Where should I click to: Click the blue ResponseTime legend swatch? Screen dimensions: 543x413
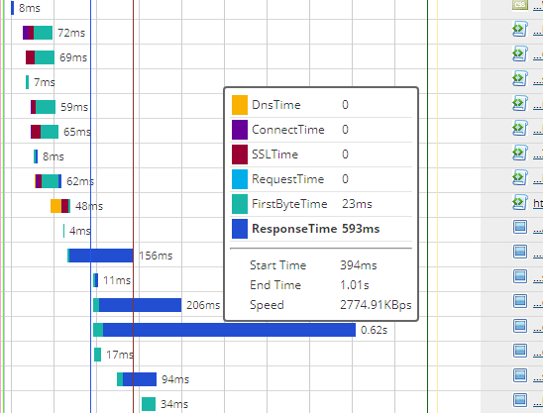click(x=240, y=229)
